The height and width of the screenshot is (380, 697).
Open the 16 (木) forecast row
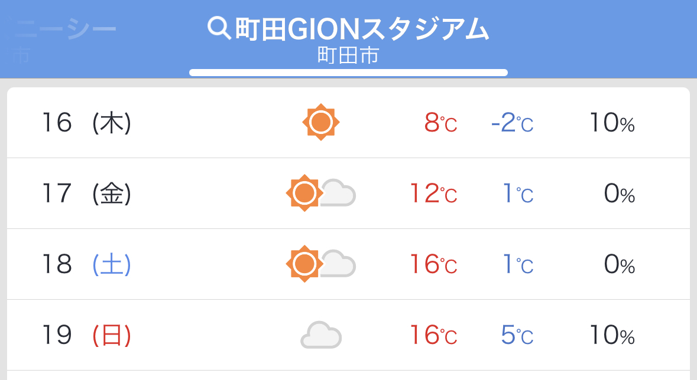349,123
